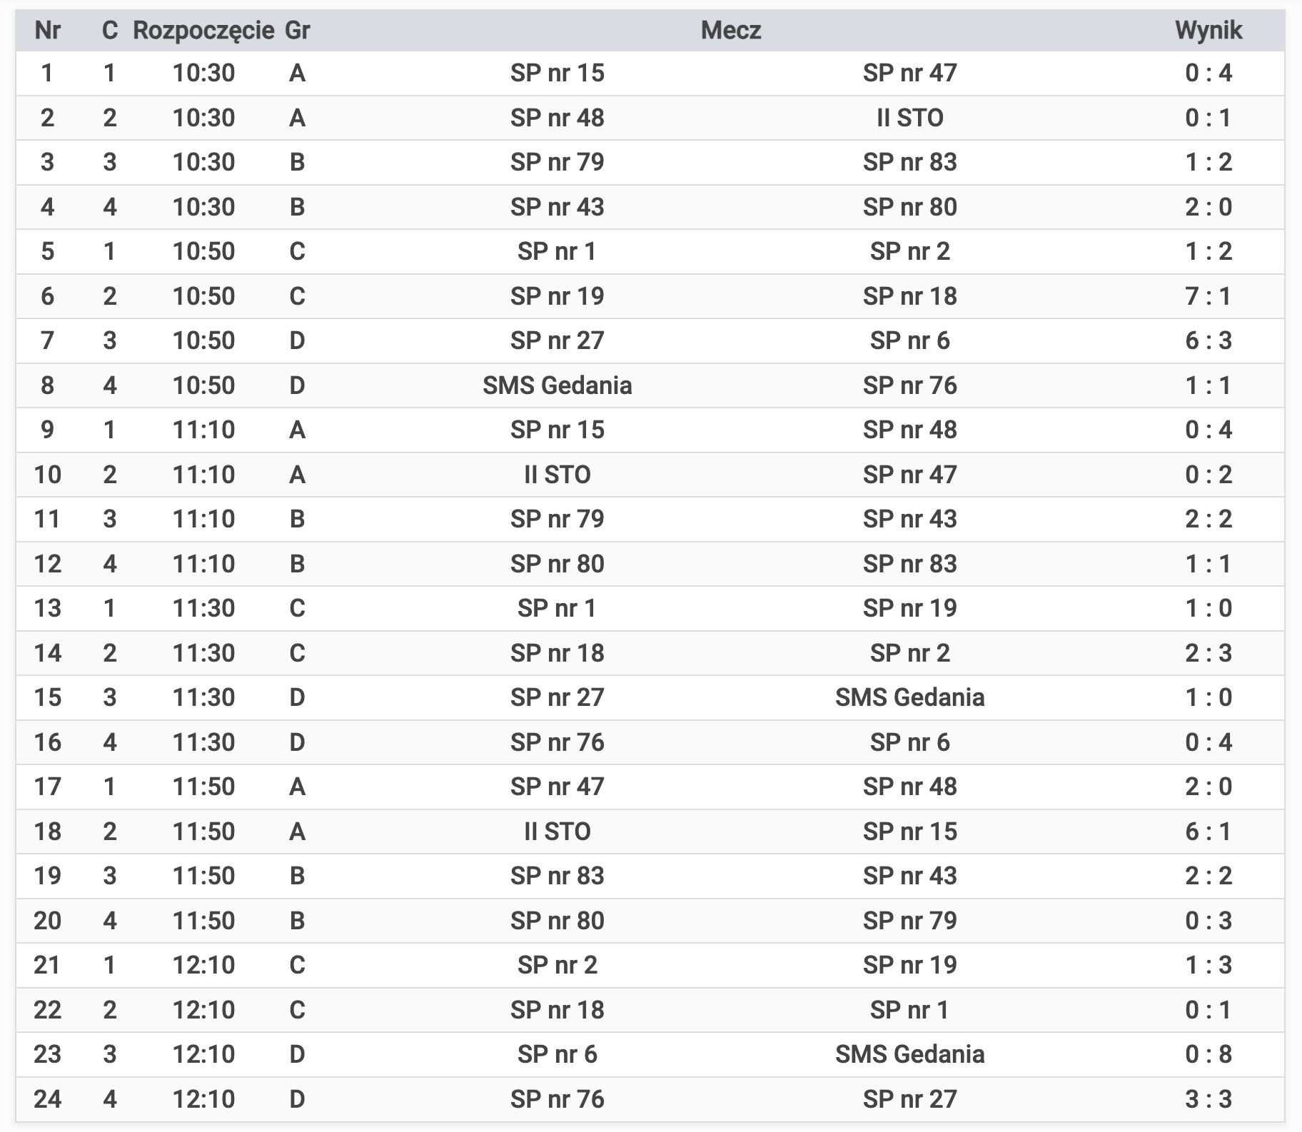
Task: Click SP nr 15 in match 1
Action: pyautogui.click(x=557, y=73)
